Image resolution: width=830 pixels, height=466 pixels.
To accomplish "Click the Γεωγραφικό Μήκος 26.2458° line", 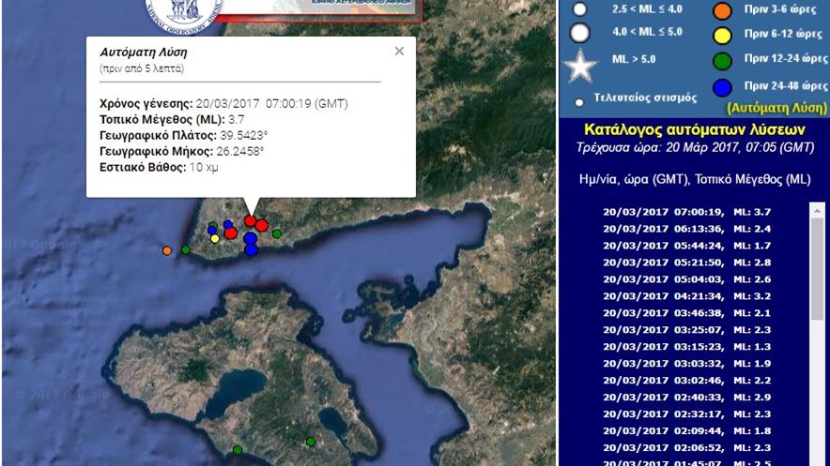I will click(181, 151).
